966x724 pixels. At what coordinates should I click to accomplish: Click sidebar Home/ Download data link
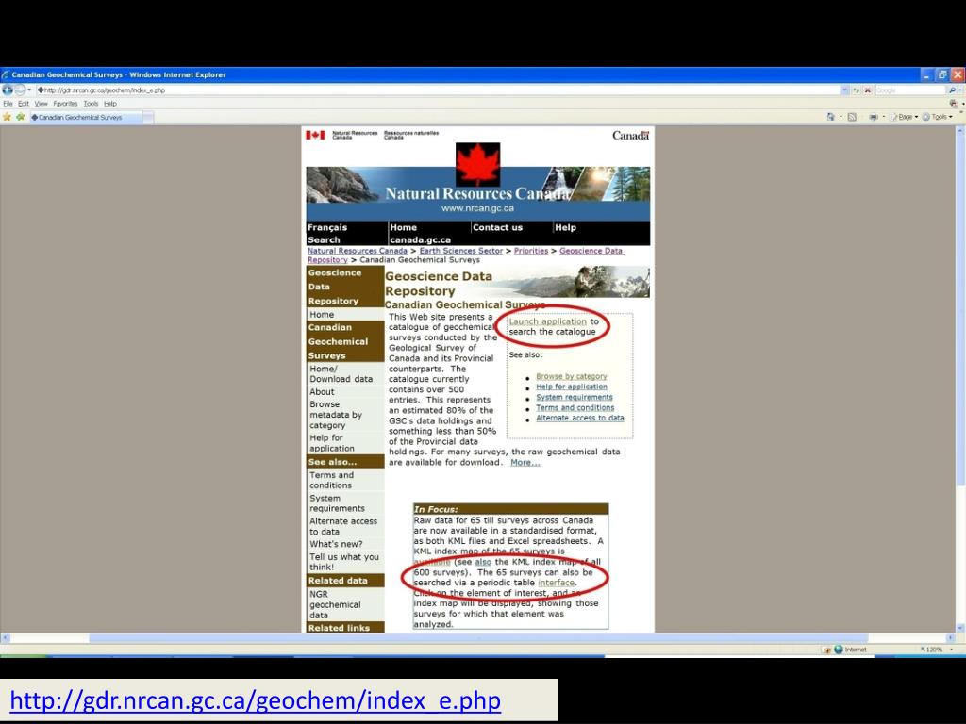click(x=341, y=373)
